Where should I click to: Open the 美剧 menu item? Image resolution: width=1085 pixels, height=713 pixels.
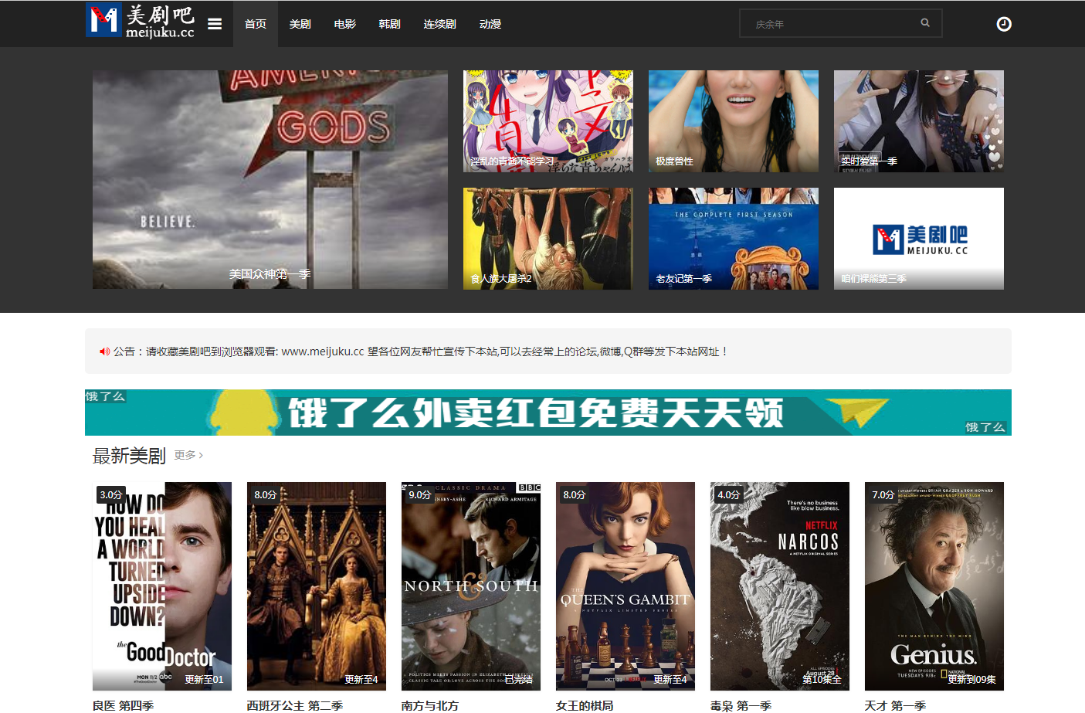300,24
